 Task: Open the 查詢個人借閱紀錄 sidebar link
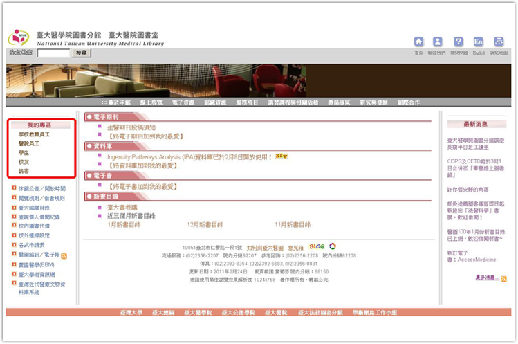click(39, 217)
